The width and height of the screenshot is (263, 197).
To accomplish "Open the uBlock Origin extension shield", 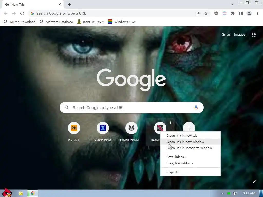I will coord(216,13).
